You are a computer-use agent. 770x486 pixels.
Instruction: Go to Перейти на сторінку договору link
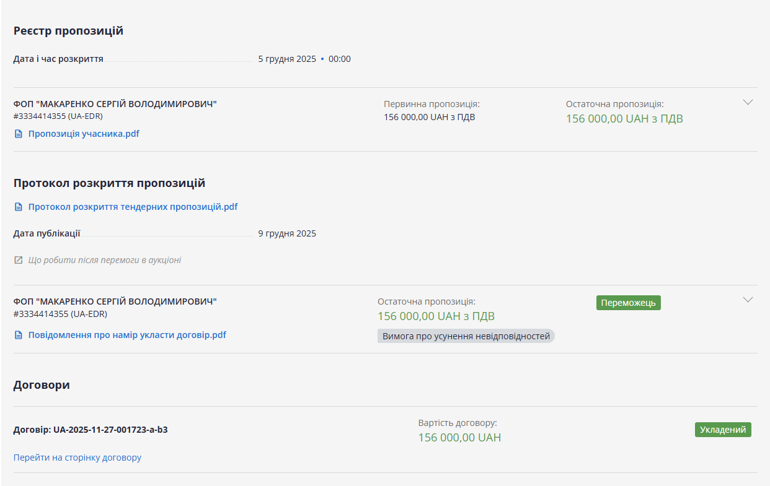[x=77, y=458]
